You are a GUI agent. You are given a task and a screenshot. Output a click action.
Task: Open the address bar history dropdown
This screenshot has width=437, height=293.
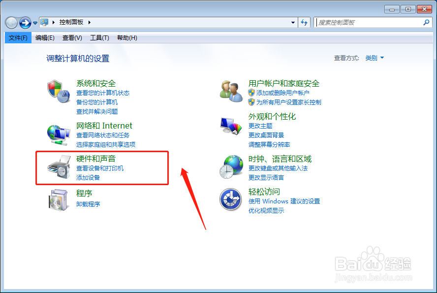(x=292, y=23)
